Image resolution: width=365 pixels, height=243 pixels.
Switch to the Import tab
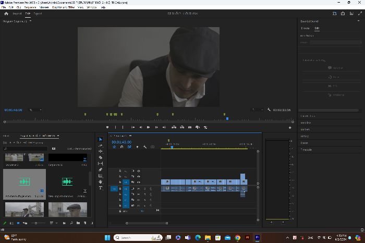[17, 14]
